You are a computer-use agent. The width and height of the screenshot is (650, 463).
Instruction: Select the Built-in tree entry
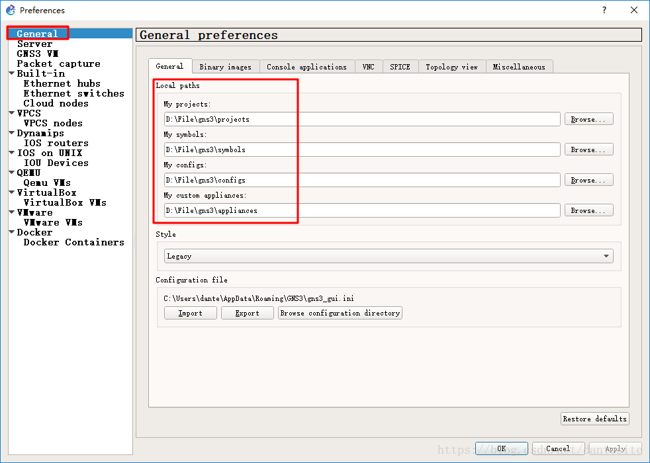coord(40,73)
